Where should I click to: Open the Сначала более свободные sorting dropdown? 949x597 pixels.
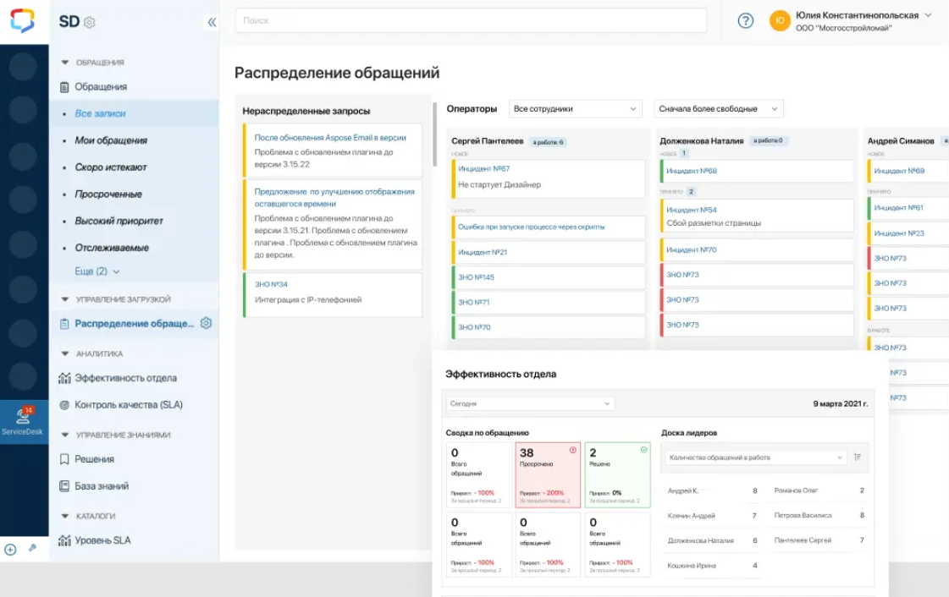(x=718, y=108)
